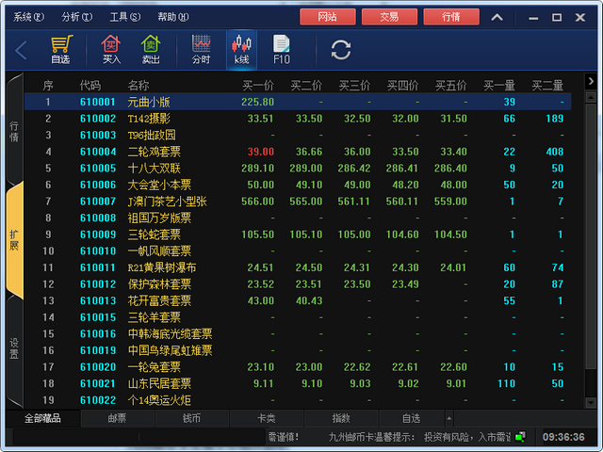Select row 二轮鸡套票
603x452 pixels.
[298, 152]
